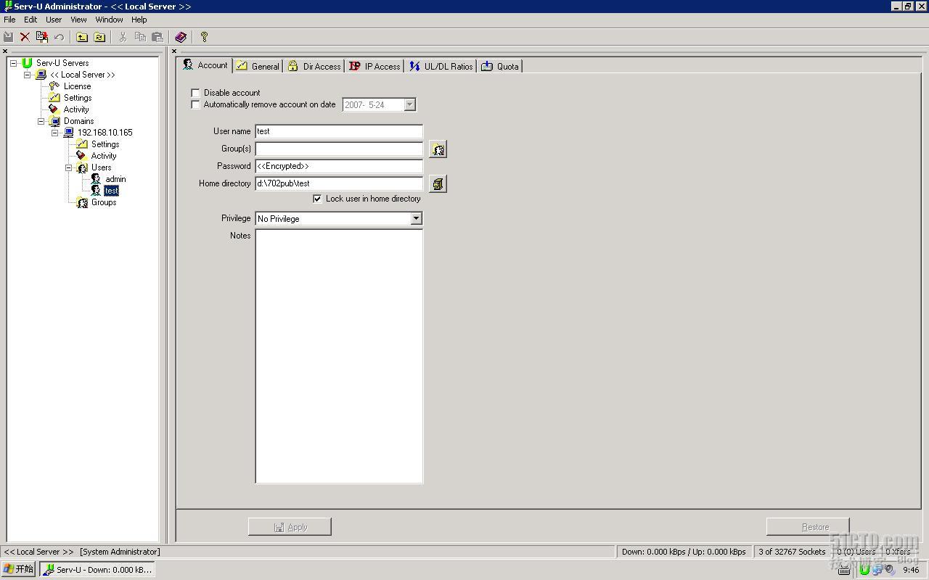Collapse the Serv-U Servers tree node
The height and width of the screenshot is (580, 929).
tap(13, 63)
